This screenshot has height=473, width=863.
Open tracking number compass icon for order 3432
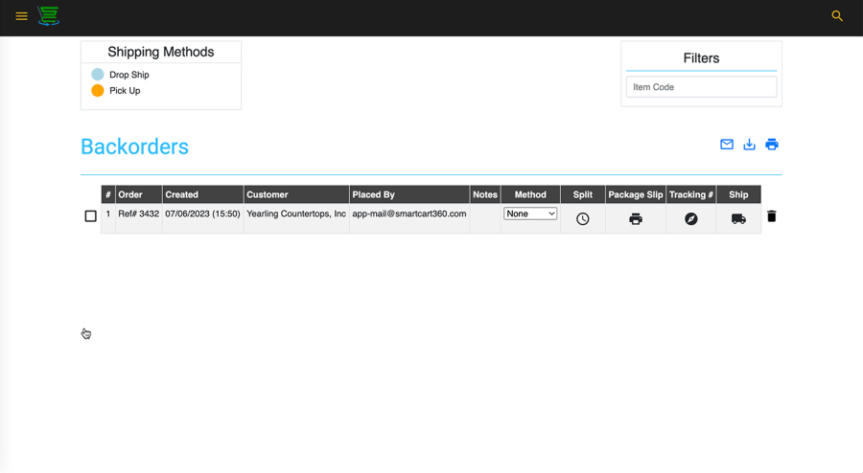691,219
